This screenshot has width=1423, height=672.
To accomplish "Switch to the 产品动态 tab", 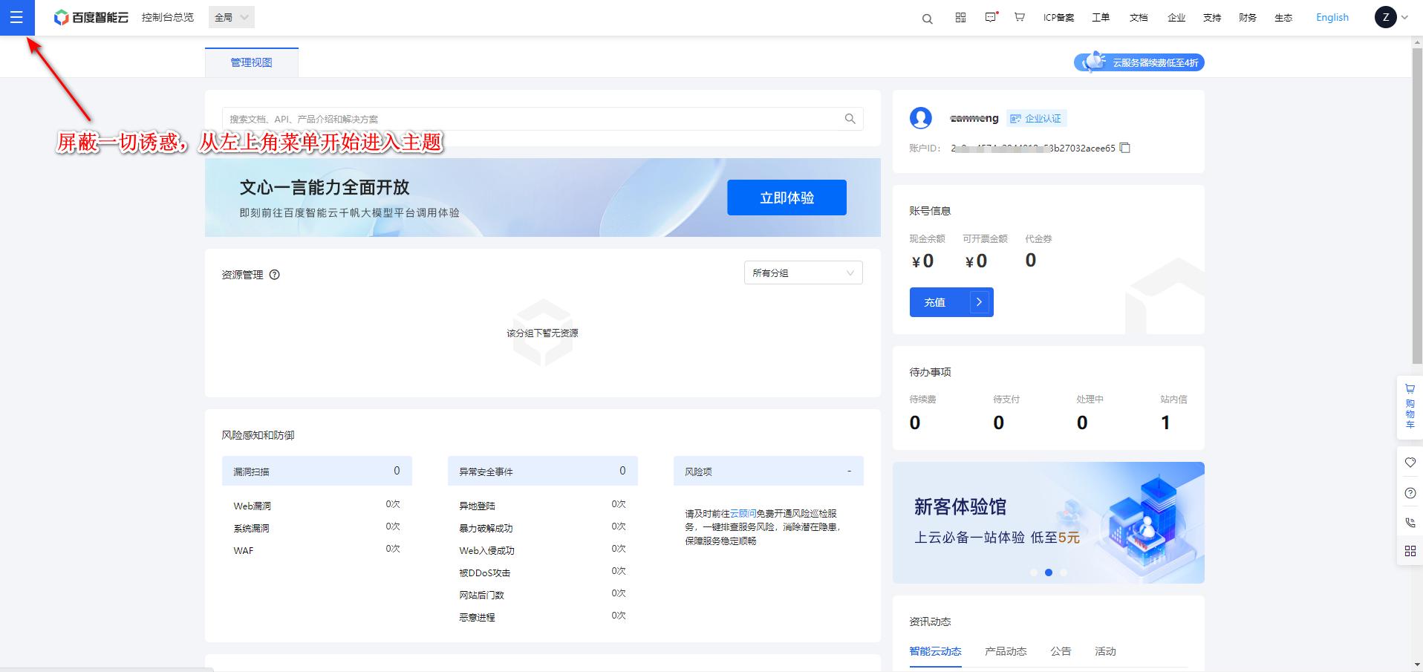I will [x=1006, y=651].
